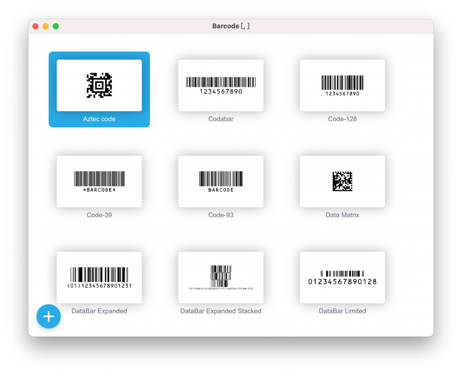Screen dimensions: 462x374
Task: Click the DataBar Expanded label text
Action: click(99, 311)
